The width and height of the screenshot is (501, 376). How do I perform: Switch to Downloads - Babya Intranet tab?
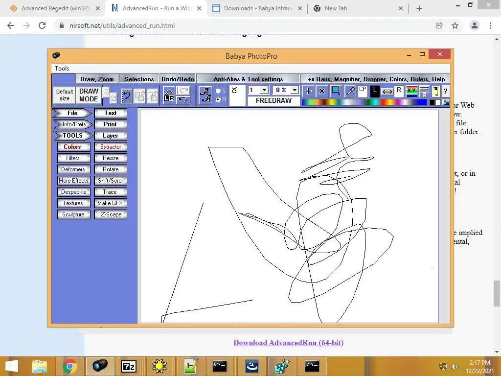[x=257, y=8]
